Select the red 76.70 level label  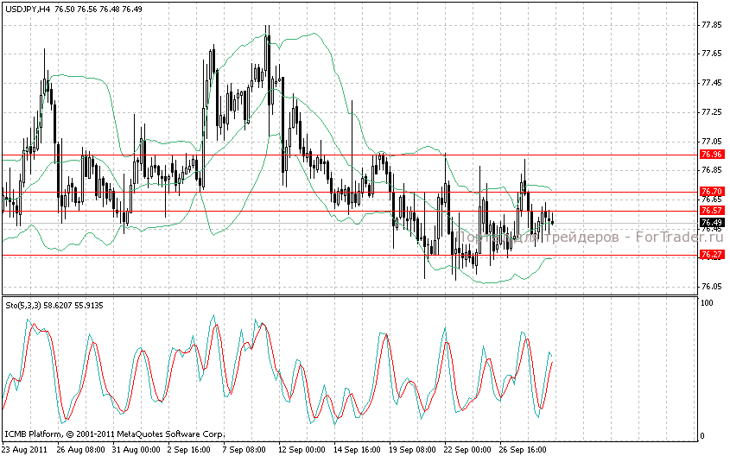[712, 191]
